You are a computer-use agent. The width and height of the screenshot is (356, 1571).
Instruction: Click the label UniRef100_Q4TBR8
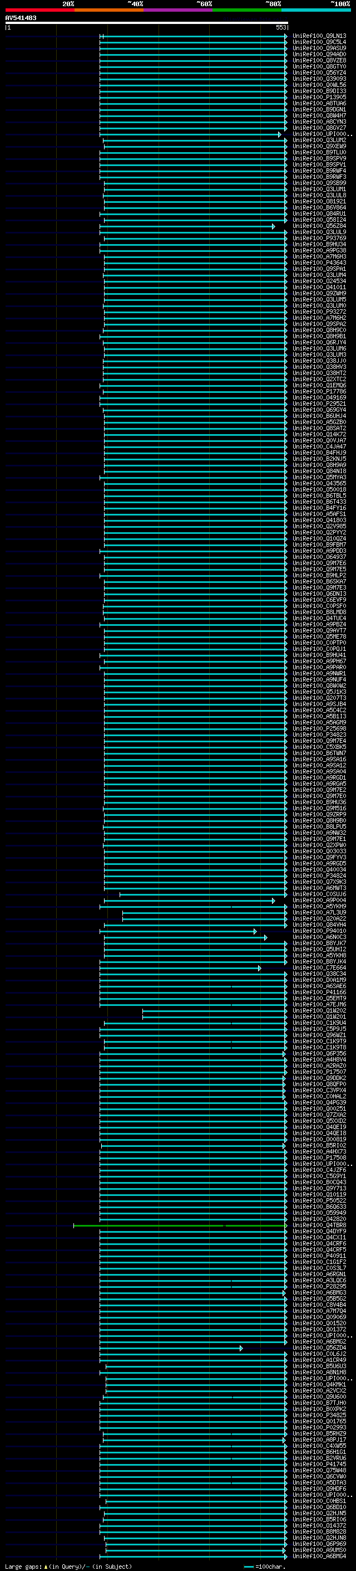coord(319,1225)
